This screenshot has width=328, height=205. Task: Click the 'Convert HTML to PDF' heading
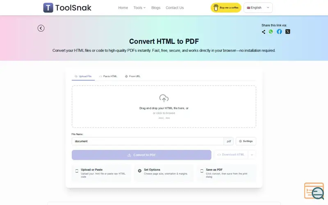pyautogui.click(x=164, y=41)
